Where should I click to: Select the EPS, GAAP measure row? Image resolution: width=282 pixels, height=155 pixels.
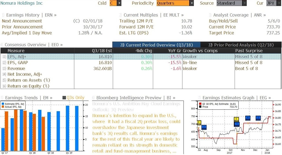pyautogui.click(x=141, y=62)
